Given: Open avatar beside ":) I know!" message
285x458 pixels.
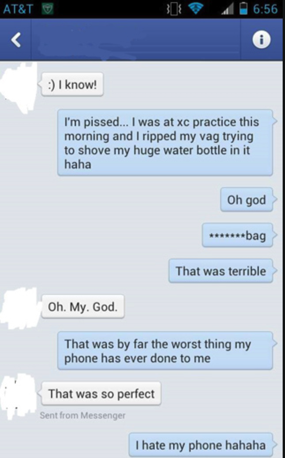Looking at the screenshot, I should pos(18,87).
